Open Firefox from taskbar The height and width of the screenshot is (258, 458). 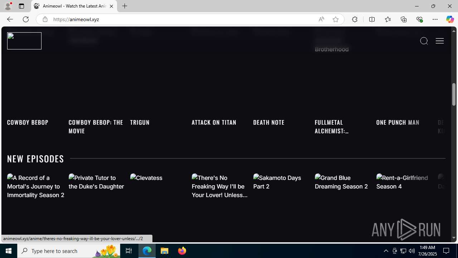tap(182, 251)
